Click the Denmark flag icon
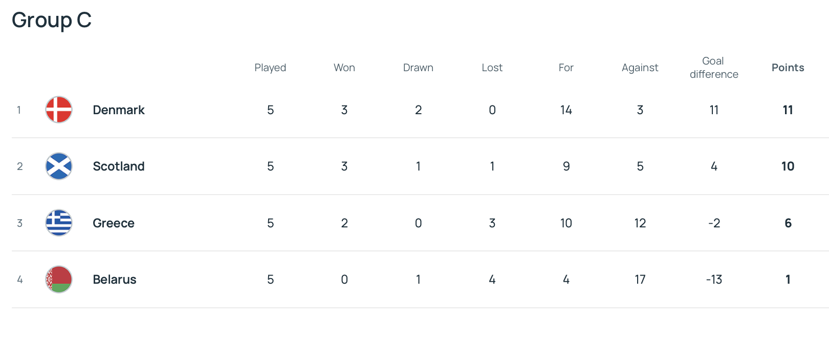The height and width of the screenshot is (338, 829). (59, 110)
